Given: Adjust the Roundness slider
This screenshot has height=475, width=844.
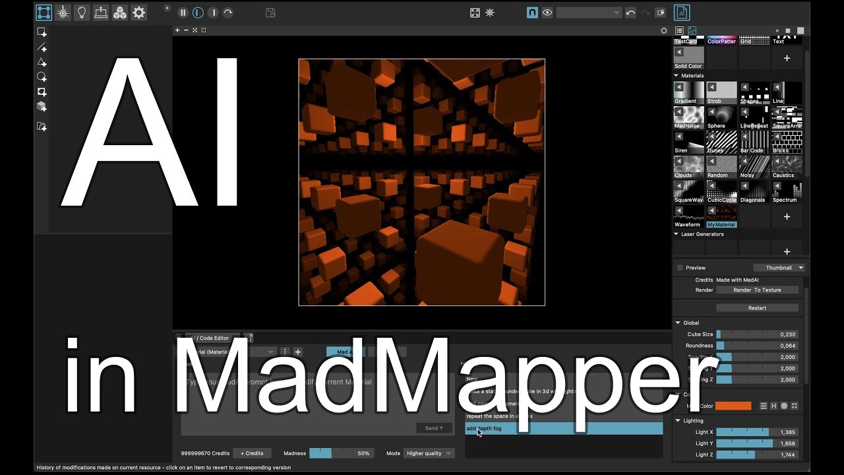Looking at the screenshot, I should tap(757, 346).
